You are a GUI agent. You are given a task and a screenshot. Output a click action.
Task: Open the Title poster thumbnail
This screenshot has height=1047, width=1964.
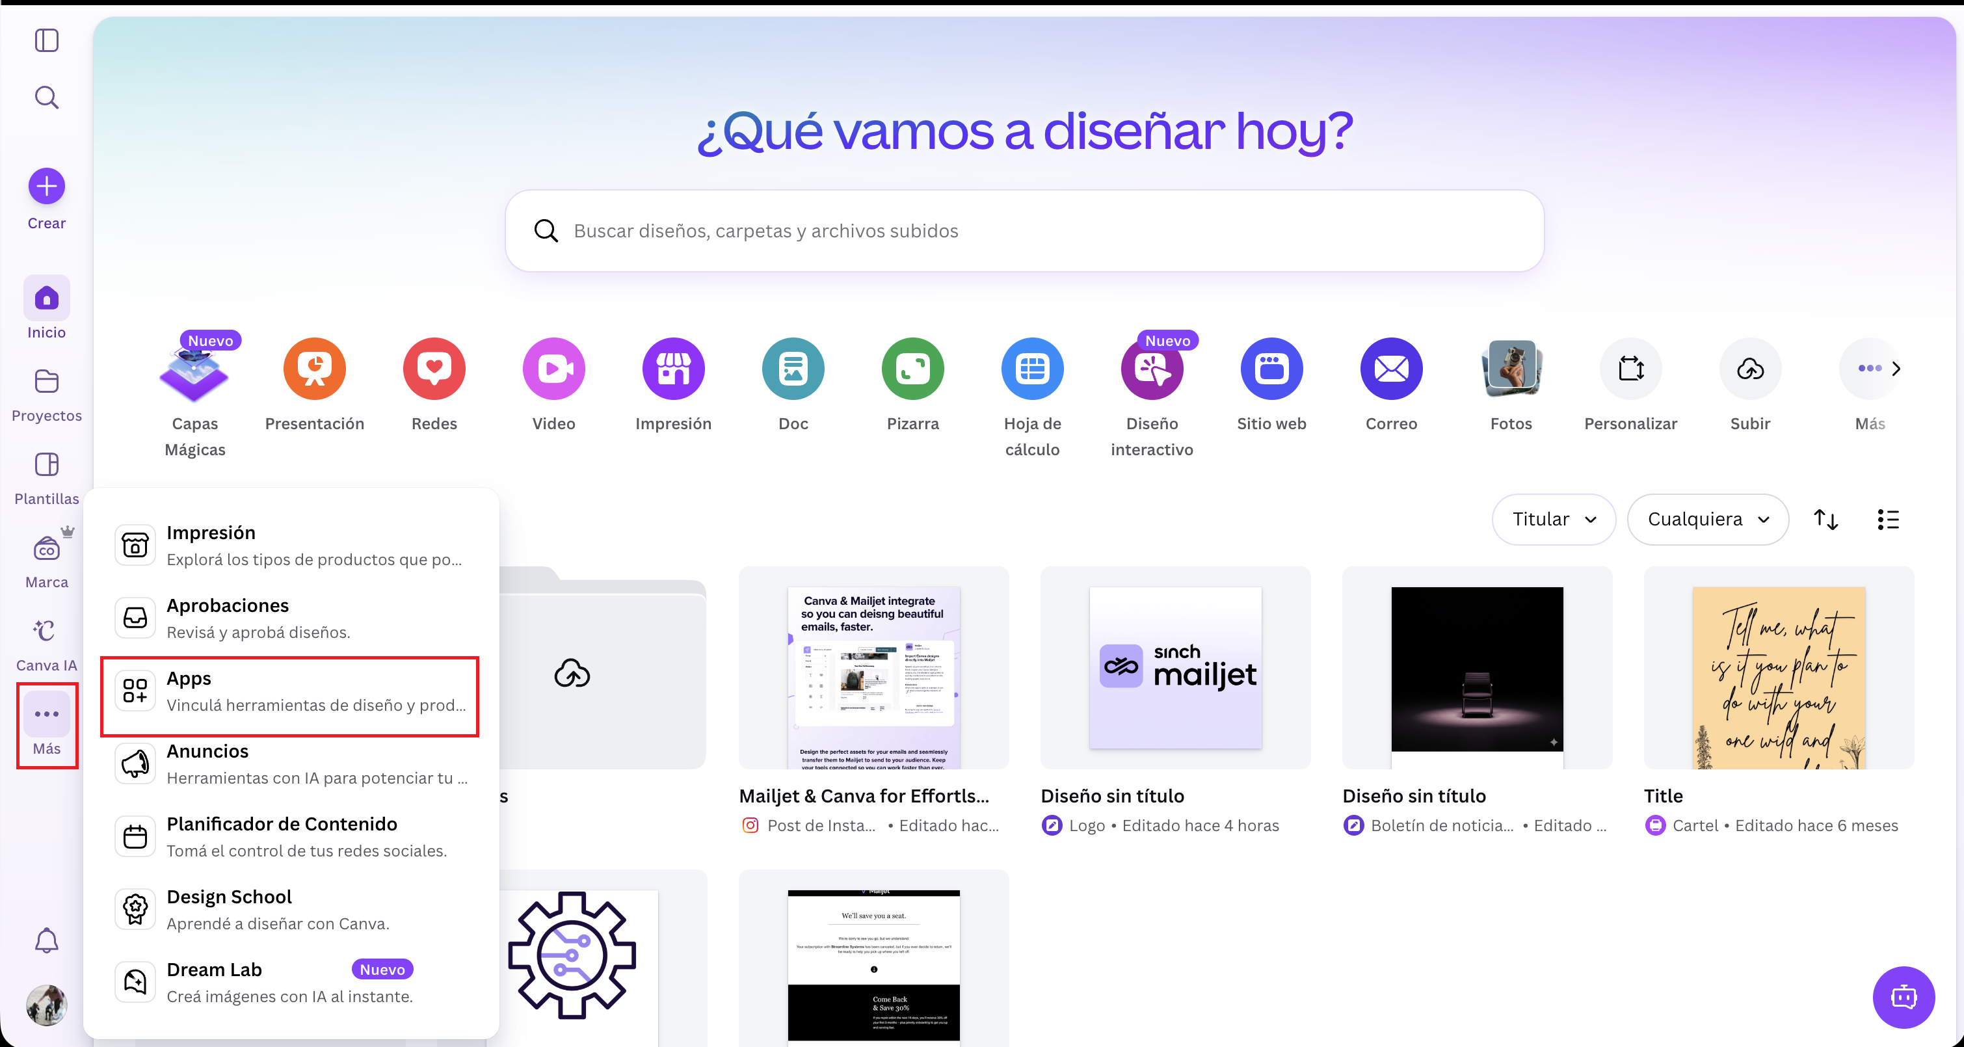(x=1779, y=668)
